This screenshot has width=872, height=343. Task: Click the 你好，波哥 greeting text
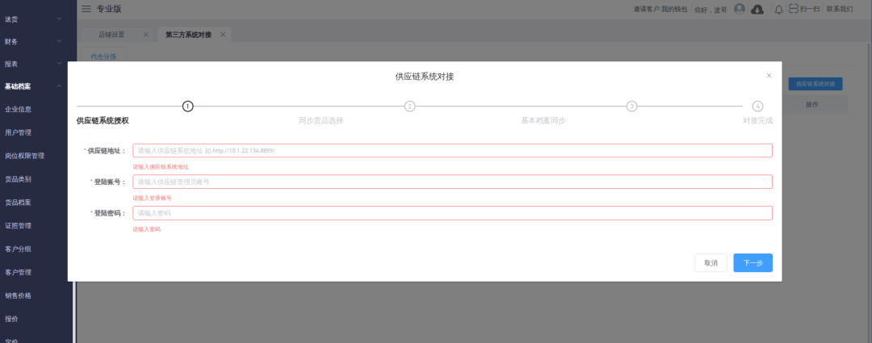[x=711, y=10]
